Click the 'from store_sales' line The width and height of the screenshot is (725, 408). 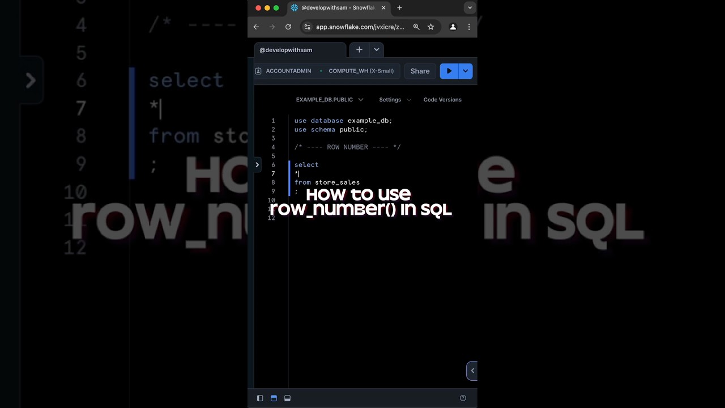tap(327, 182)
